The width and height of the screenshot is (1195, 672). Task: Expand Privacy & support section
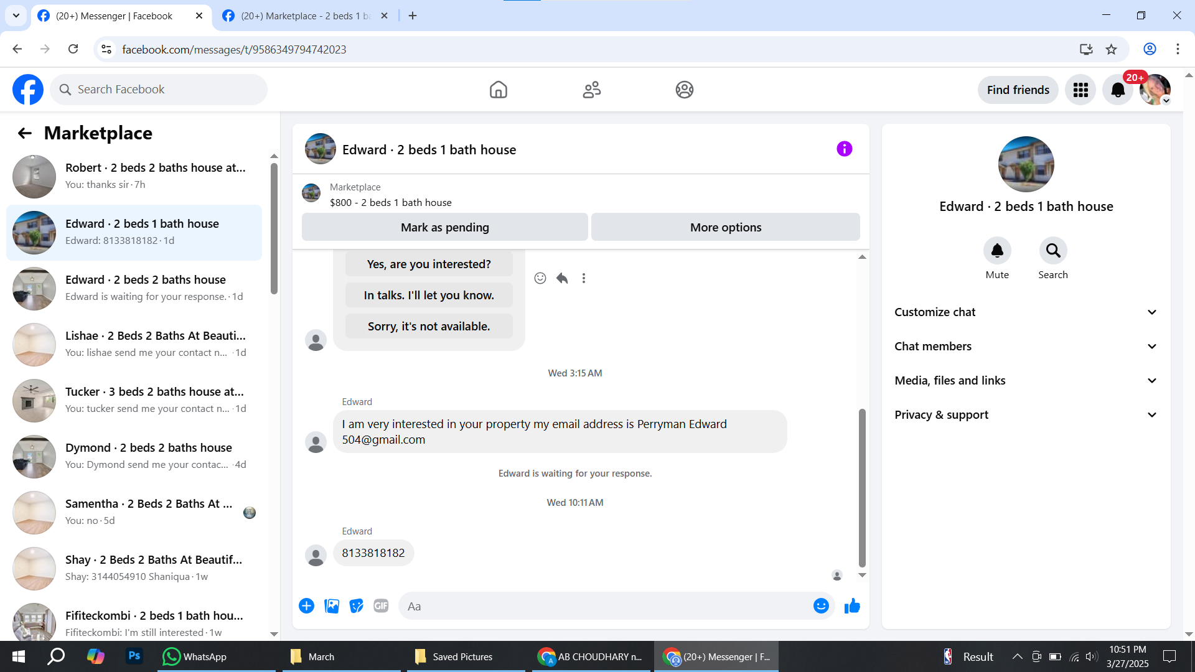point(1026,415)
